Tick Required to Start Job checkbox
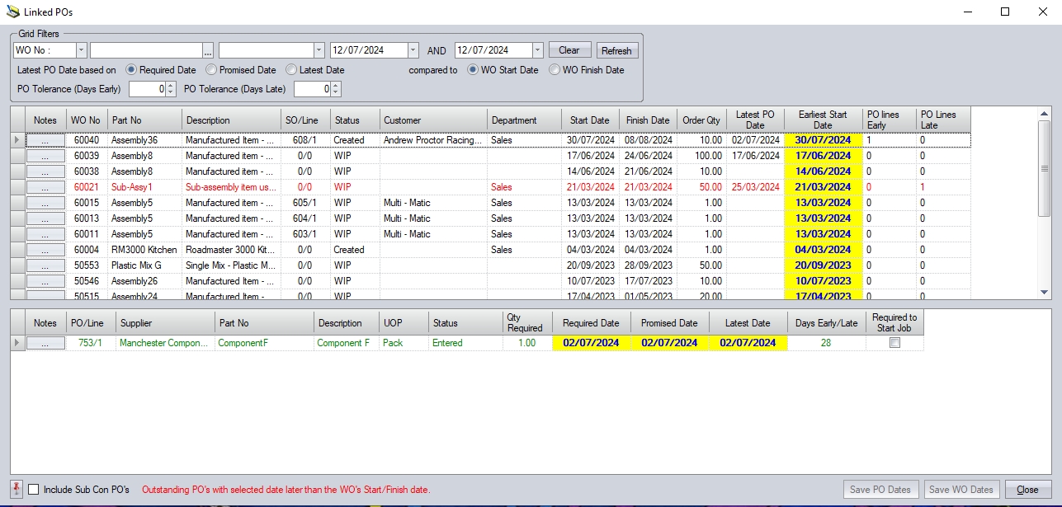The height and width of the screenshot is (507, 1062). click(x=894, y=343)
